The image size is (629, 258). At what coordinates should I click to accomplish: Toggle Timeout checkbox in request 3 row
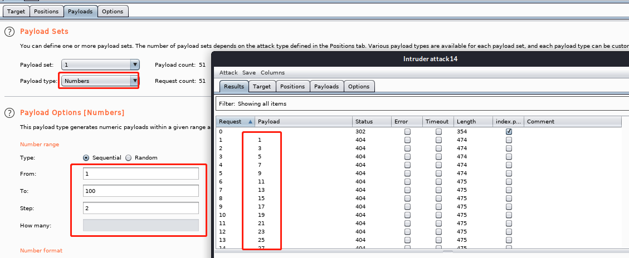coord(439,157)
